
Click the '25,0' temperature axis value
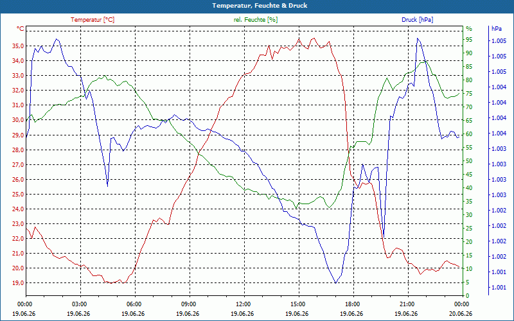point(18,195)
